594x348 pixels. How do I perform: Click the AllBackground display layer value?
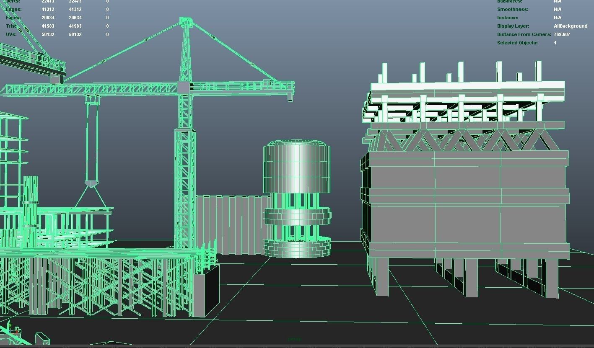point(571,26)
